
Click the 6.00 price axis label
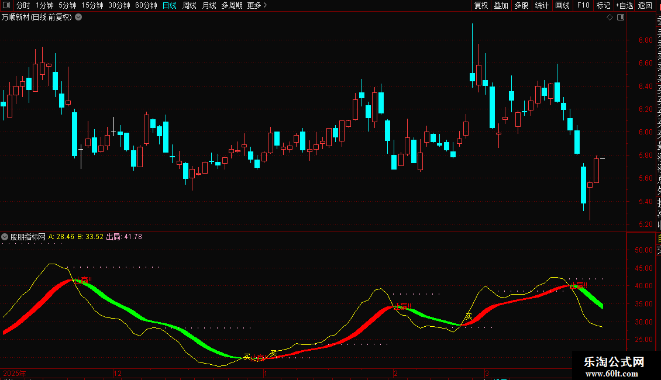[645, 132]
